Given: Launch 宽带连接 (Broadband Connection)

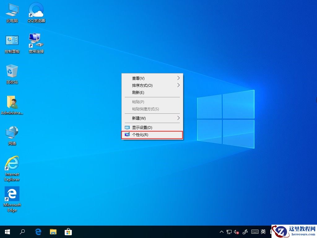Looking at the screenshot, I should point(36,43).
